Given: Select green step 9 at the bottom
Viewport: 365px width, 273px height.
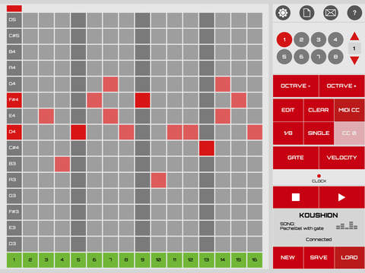Looking at the screenshot, I should (142, 260).
